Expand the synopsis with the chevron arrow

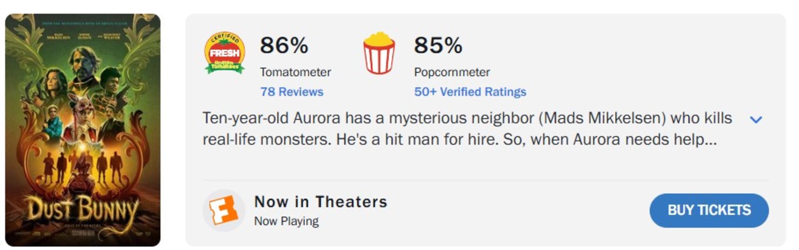(x=756, y=120)
